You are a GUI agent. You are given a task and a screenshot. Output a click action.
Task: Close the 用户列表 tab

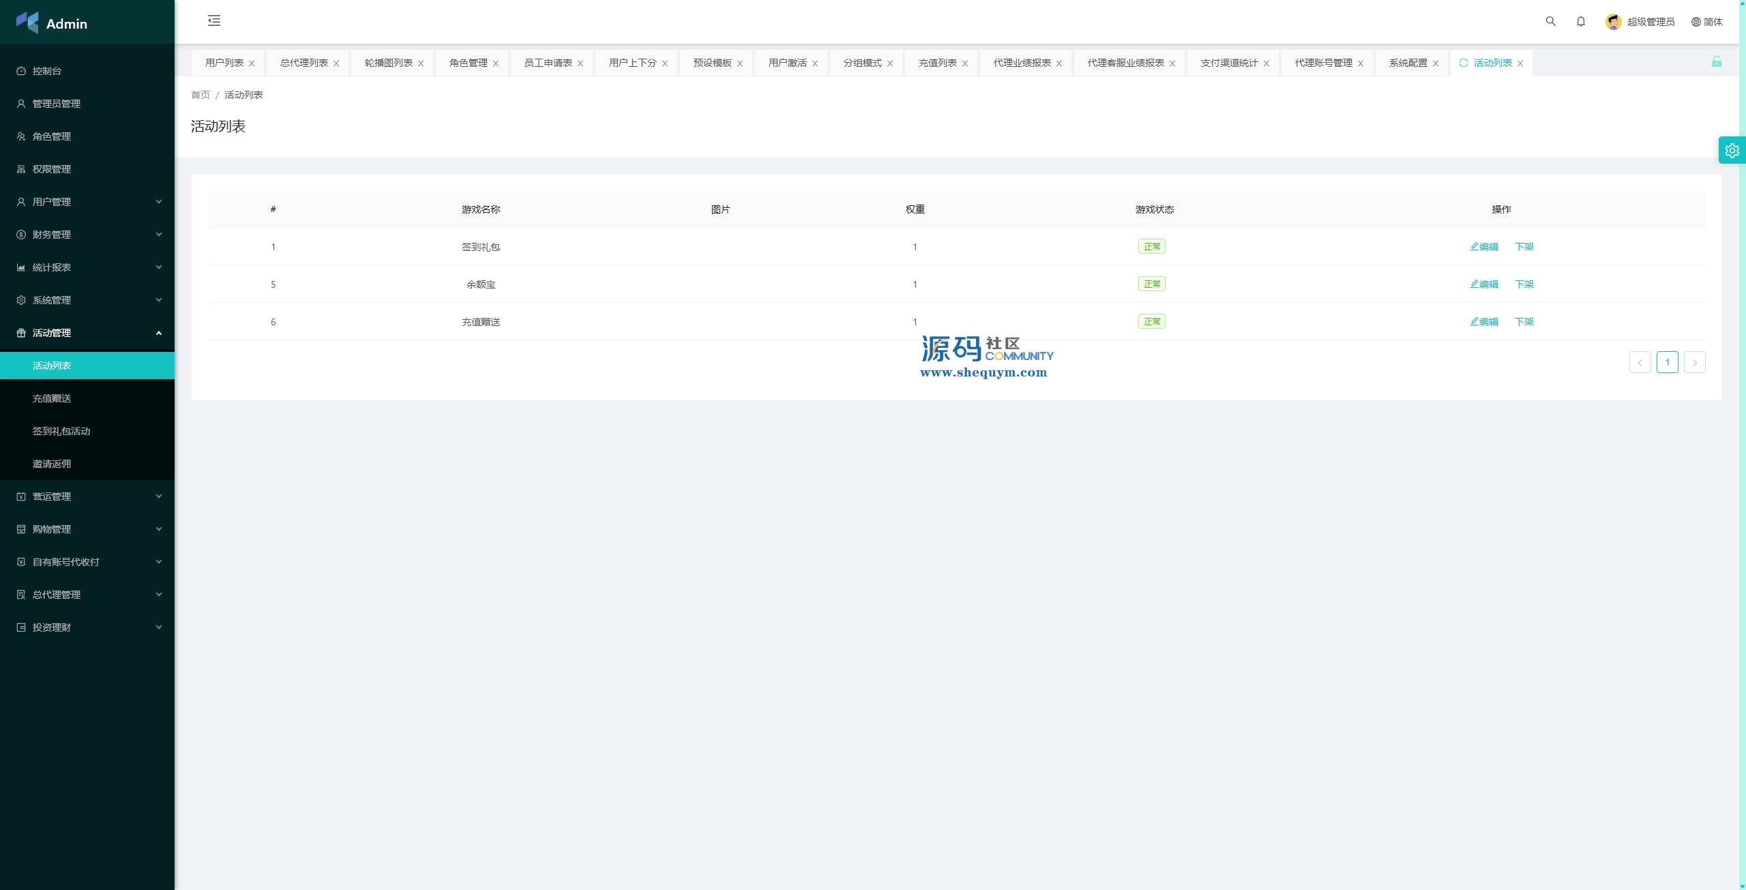coord(252,63)
